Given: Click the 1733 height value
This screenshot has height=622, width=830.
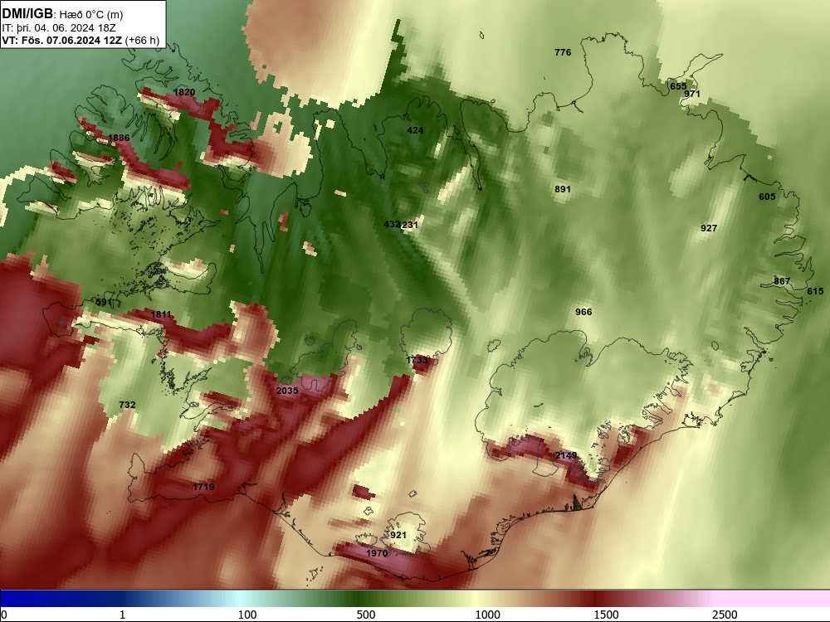Looking at the screenshot, I should coord(417,360).
